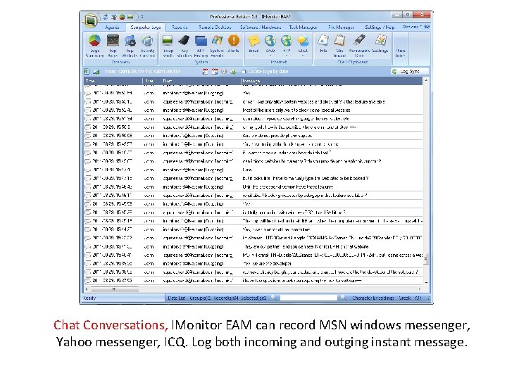Open the Top Apps report

click(113, 46)
